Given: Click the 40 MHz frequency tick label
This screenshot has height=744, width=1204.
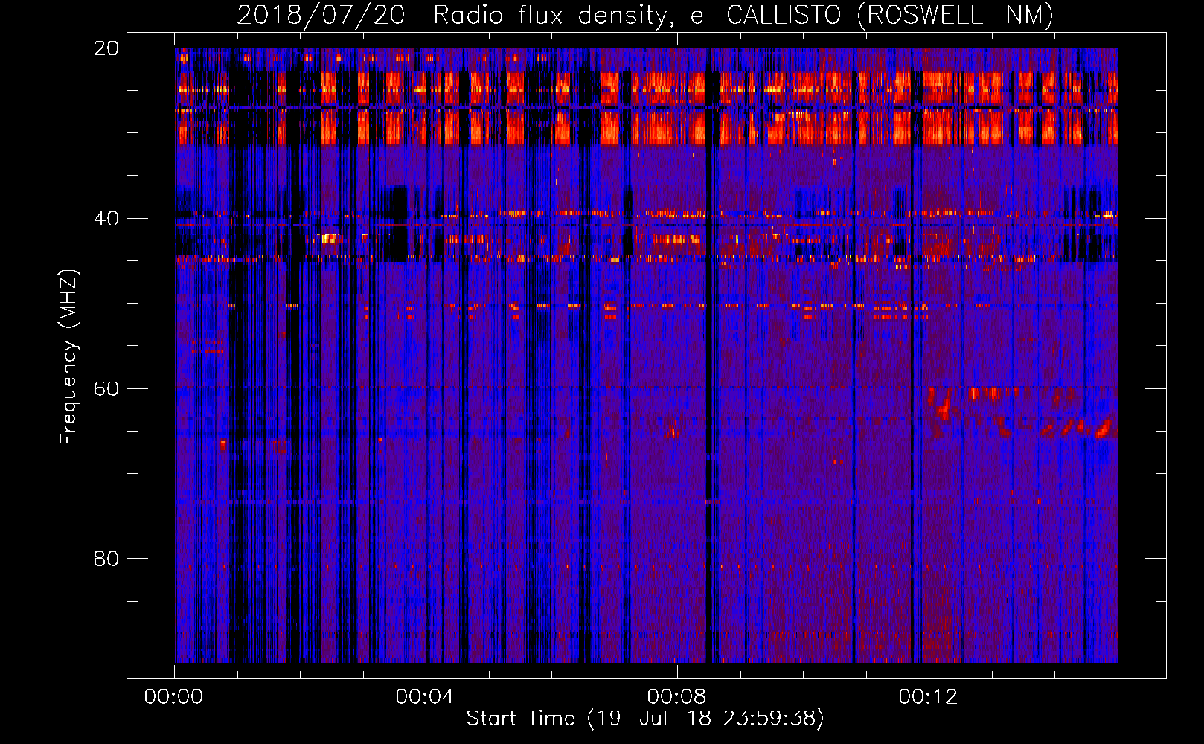Looking at the screenshot, I should pos(106,219).
